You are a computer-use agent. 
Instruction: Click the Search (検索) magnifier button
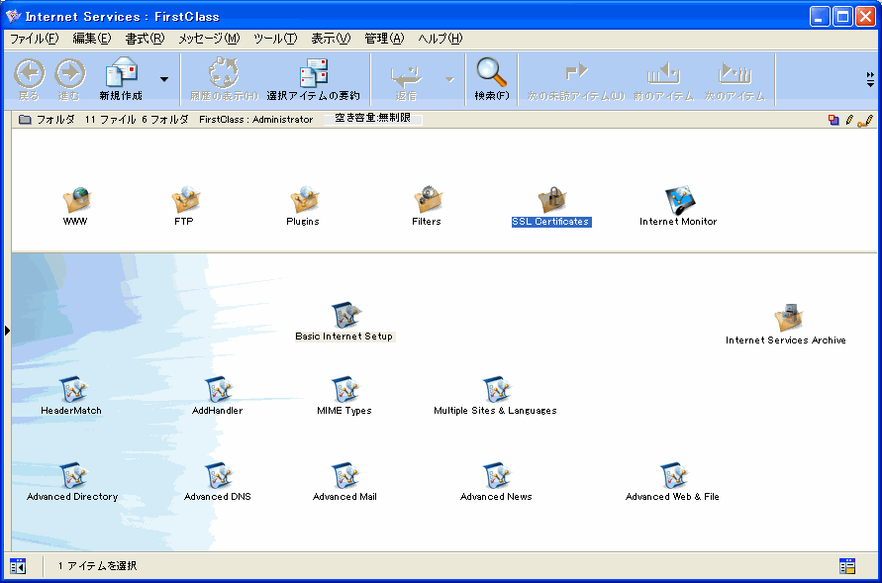tap(492, 79)
